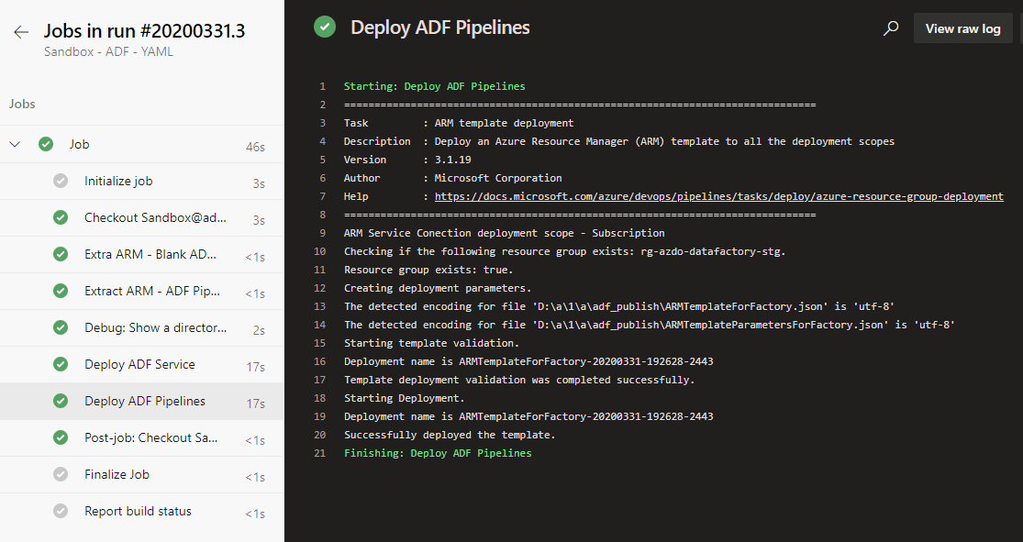Click the 17s duration for Deploy ADF Pipelines
Screen dimensions: 1023x542
(x=256, y=404)
